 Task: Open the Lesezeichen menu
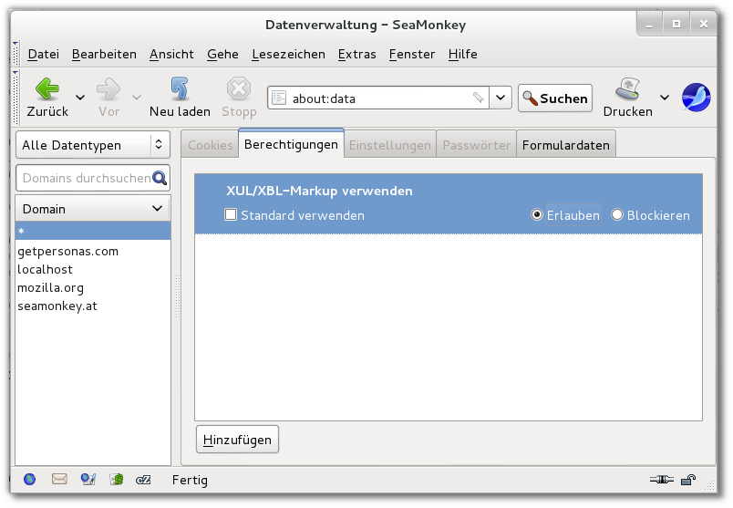[x=288, y=54]
